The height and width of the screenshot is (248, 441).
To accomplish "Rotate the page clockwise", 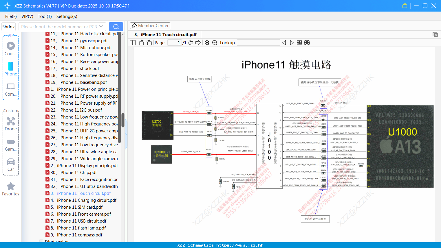I will coord(149,43).
